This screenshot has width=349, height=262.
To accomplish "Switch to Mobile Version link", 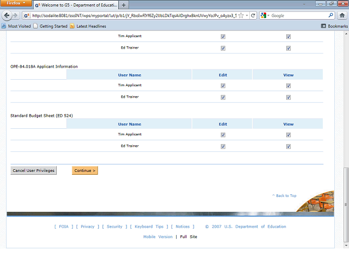I will click(x=158, y=237).
